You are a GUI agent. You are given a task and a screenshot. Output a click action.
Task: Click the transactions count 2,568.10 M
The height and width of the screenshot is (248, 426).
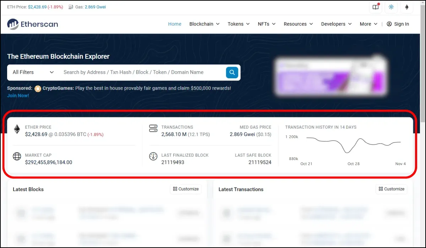coord(174,135)
